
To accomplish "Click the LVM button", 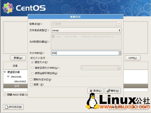I will (133, 58).
